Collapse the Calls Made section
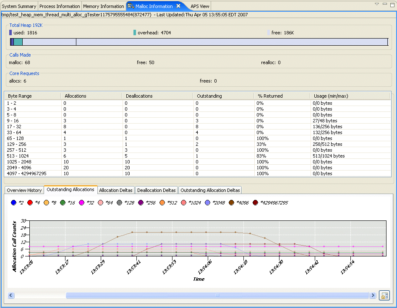The height and width of the screenshot is (308, 397). point(20,54)
